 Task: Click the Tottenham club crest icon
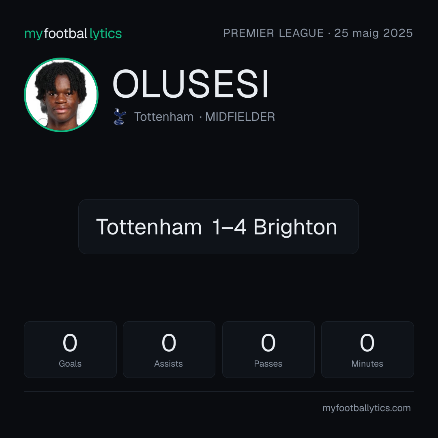[x=120, y=117]
